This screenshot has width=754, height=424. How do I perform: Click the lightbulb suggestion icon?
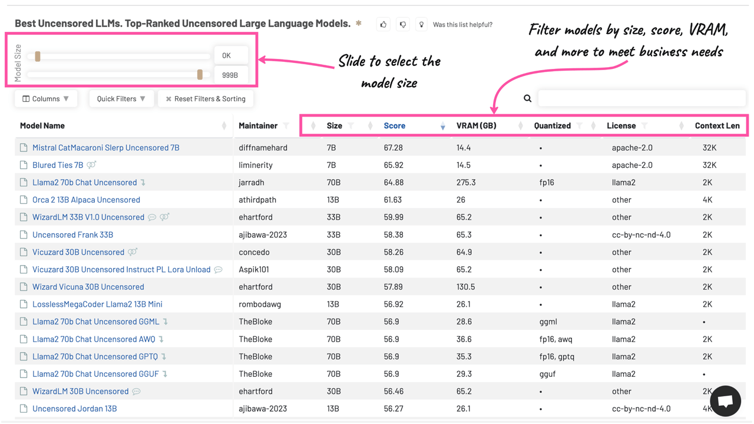421,25
